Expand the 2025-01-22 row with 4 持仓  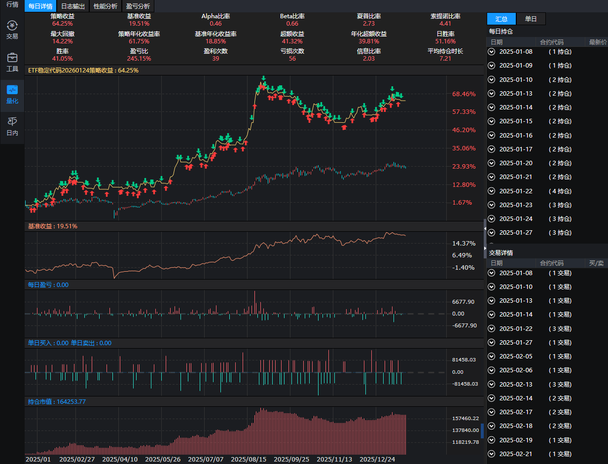pos(491,191)
